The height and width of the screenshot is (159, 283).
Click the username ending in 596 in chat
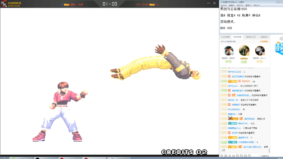pyautogui.click(x=244, y=123)
